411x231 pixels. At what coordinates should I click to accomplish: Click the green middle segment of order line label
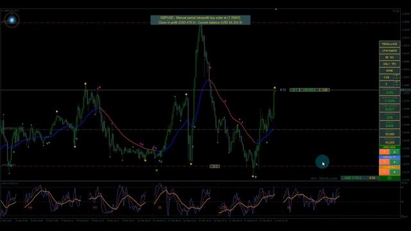[310, 90]
